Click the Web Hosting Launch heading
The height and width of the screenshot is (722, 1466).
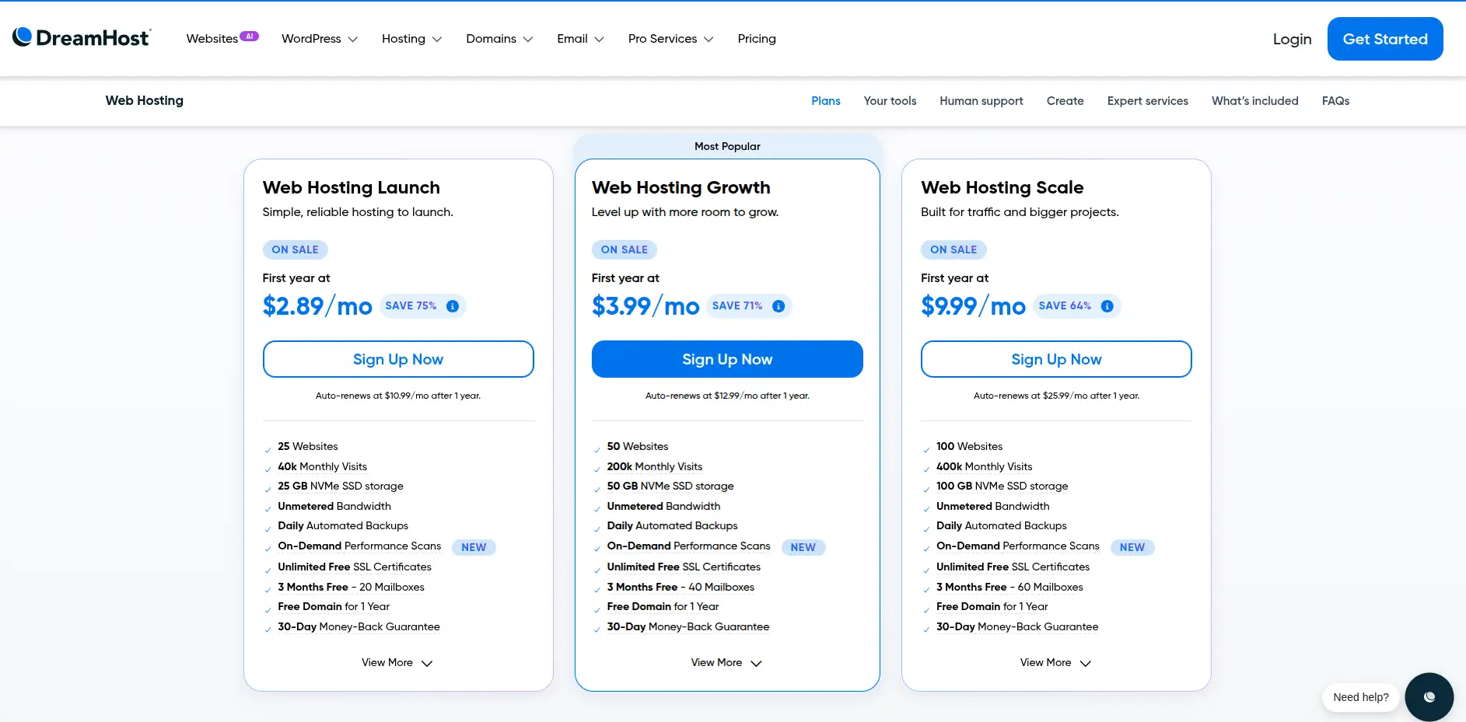pyautogui.click(x=352, y=187)
